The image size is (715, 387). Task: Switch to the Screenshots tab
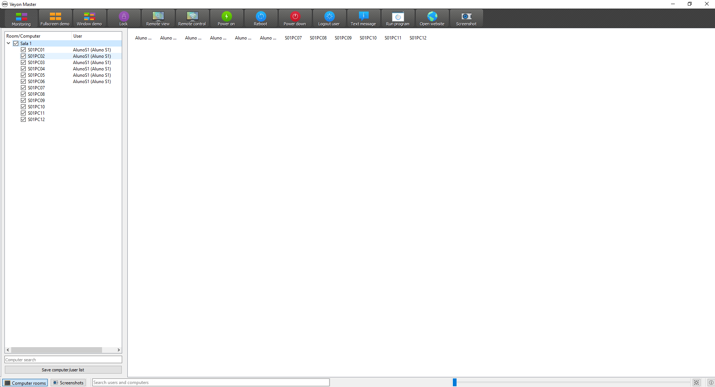coord(68,383)
